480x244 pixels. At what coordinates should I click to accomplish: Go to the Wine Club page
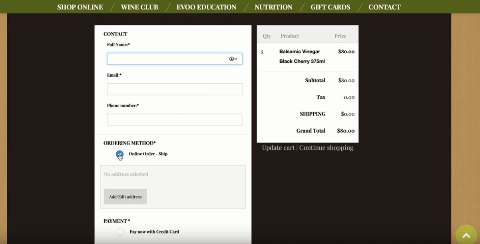tap(139, 7)
